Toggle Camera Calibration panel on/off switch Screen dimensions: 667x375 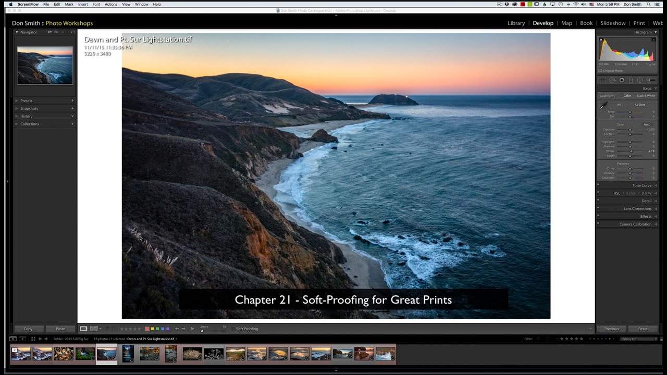[598, 224]
